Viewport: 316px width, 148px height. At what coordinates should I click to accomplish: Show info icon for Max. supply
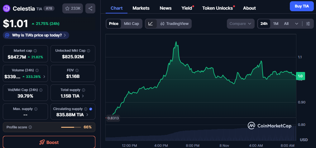point(36,109)
